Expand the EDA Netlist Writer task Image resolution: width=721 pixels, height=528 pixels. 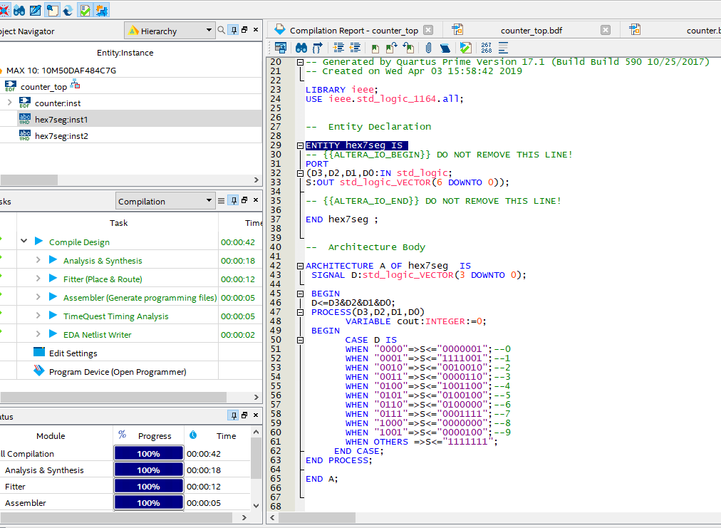pos(38,333)
